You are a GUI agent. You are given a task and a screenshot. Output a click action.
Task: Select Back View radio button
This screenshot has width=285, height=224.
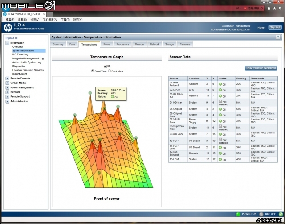pos(110,71)
